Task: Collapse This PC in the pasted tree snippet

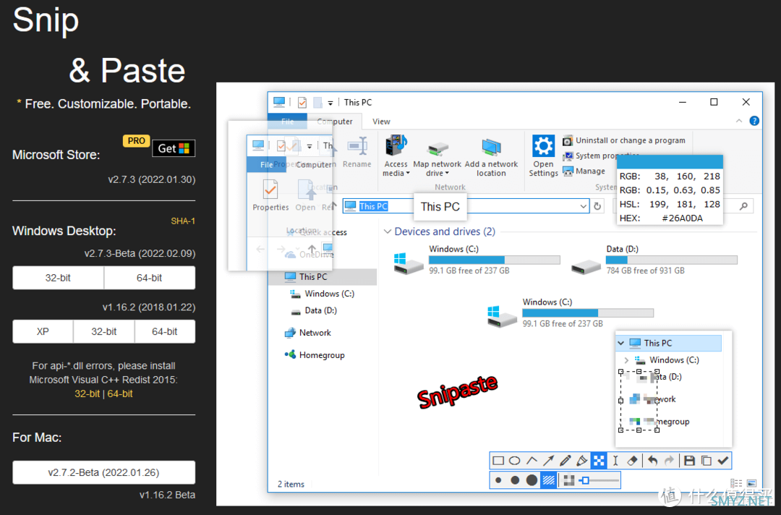Action: 620,343
